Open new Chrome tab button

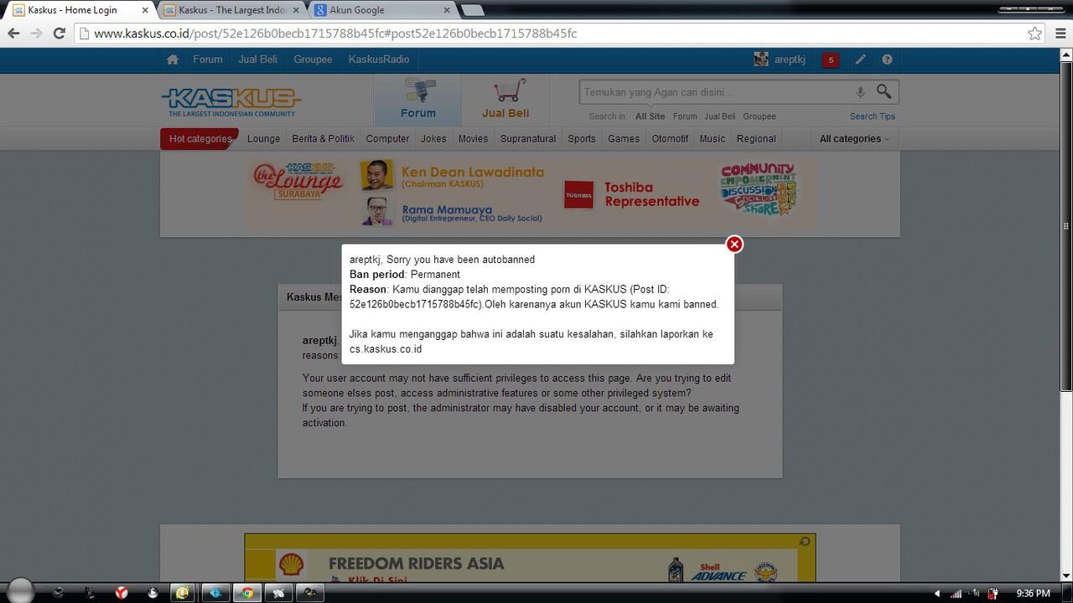(x=473, y=10)
